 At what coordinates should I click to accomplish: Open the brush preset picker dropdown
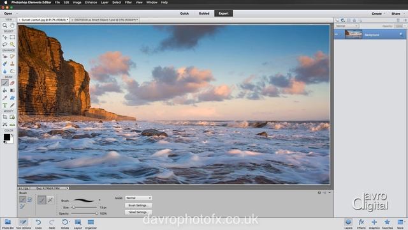(x=99, y=200)
